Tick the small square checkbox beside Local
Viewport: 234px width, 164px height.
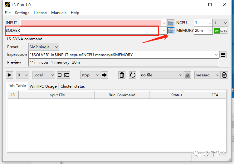pos(60,75)
